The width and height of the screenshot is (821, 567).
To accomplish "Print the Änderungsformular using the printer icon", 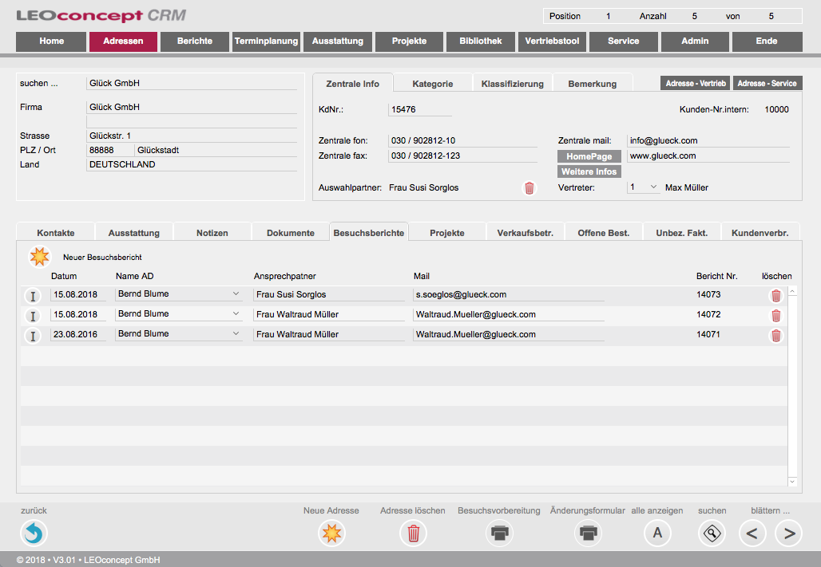I will pos(588,533).
